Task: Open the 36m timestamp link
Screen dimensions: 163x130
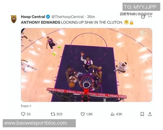Action: [91, 17]
